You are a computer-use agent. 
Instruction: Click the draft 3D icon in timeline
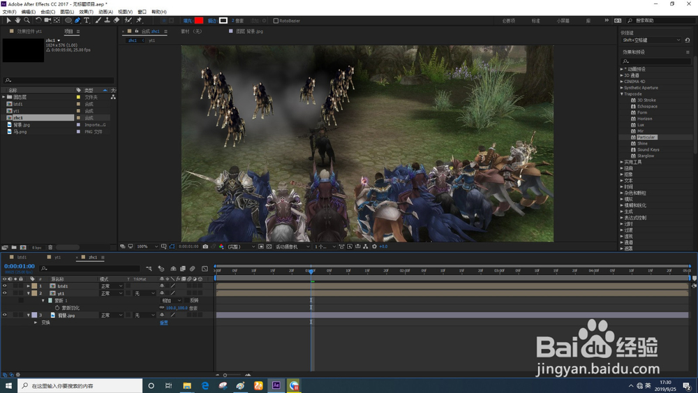pos(161,268)
